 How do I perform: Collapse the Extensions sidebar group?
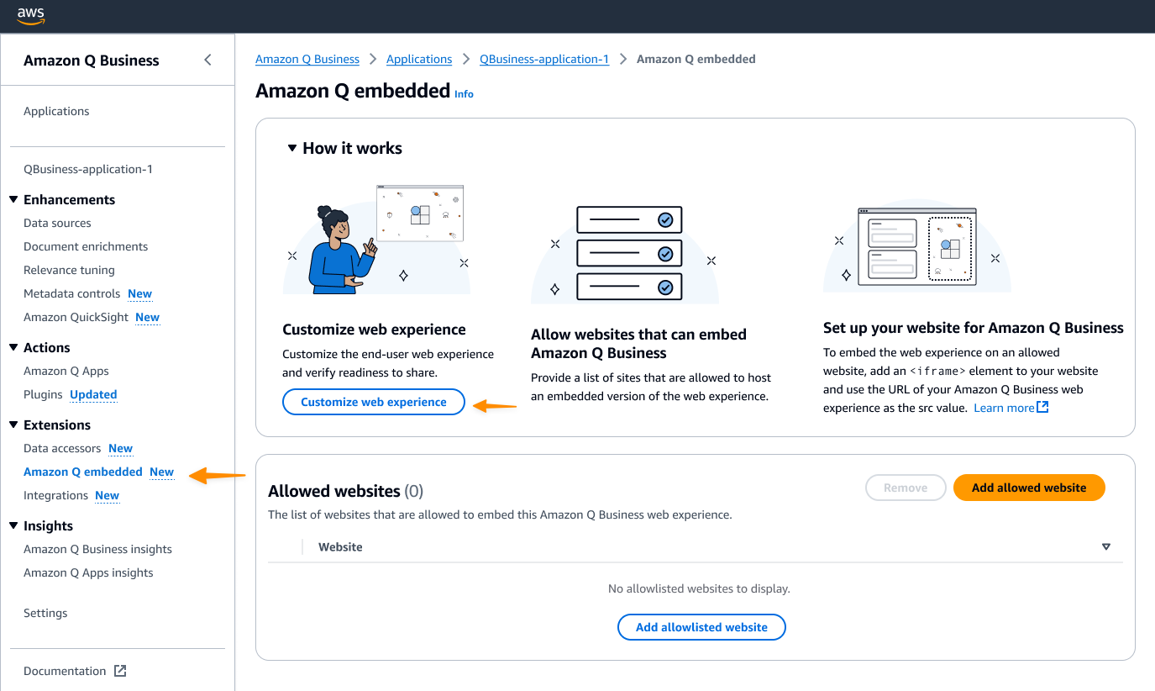click(13, 425)
